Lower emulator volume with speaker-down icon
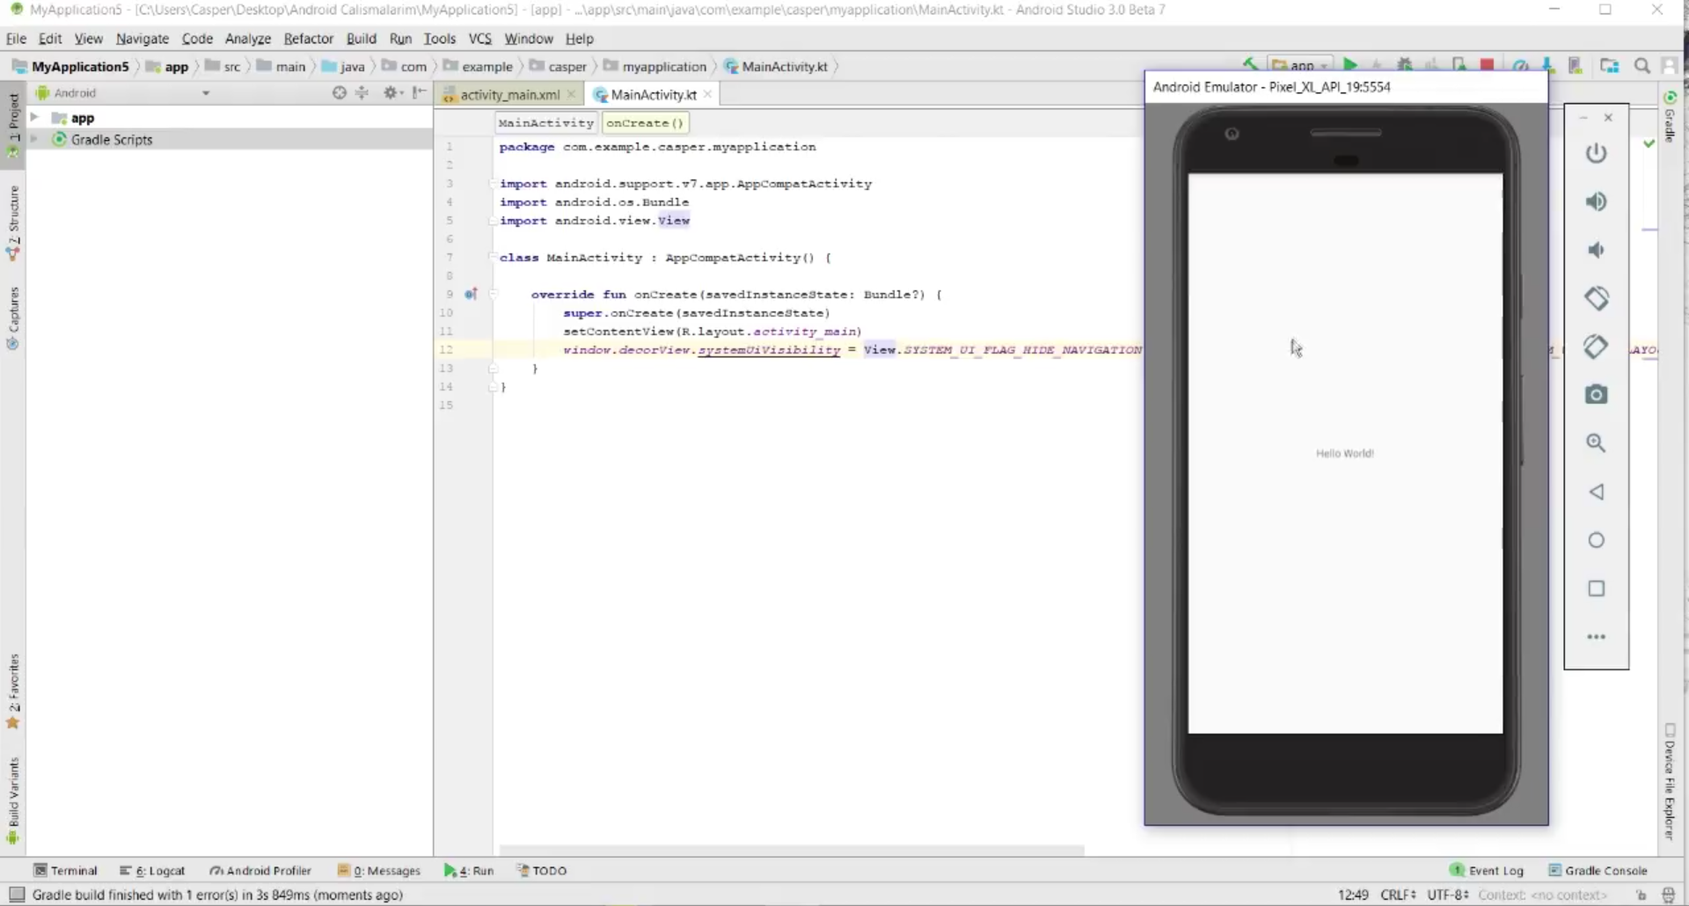 pos(1596,250)
